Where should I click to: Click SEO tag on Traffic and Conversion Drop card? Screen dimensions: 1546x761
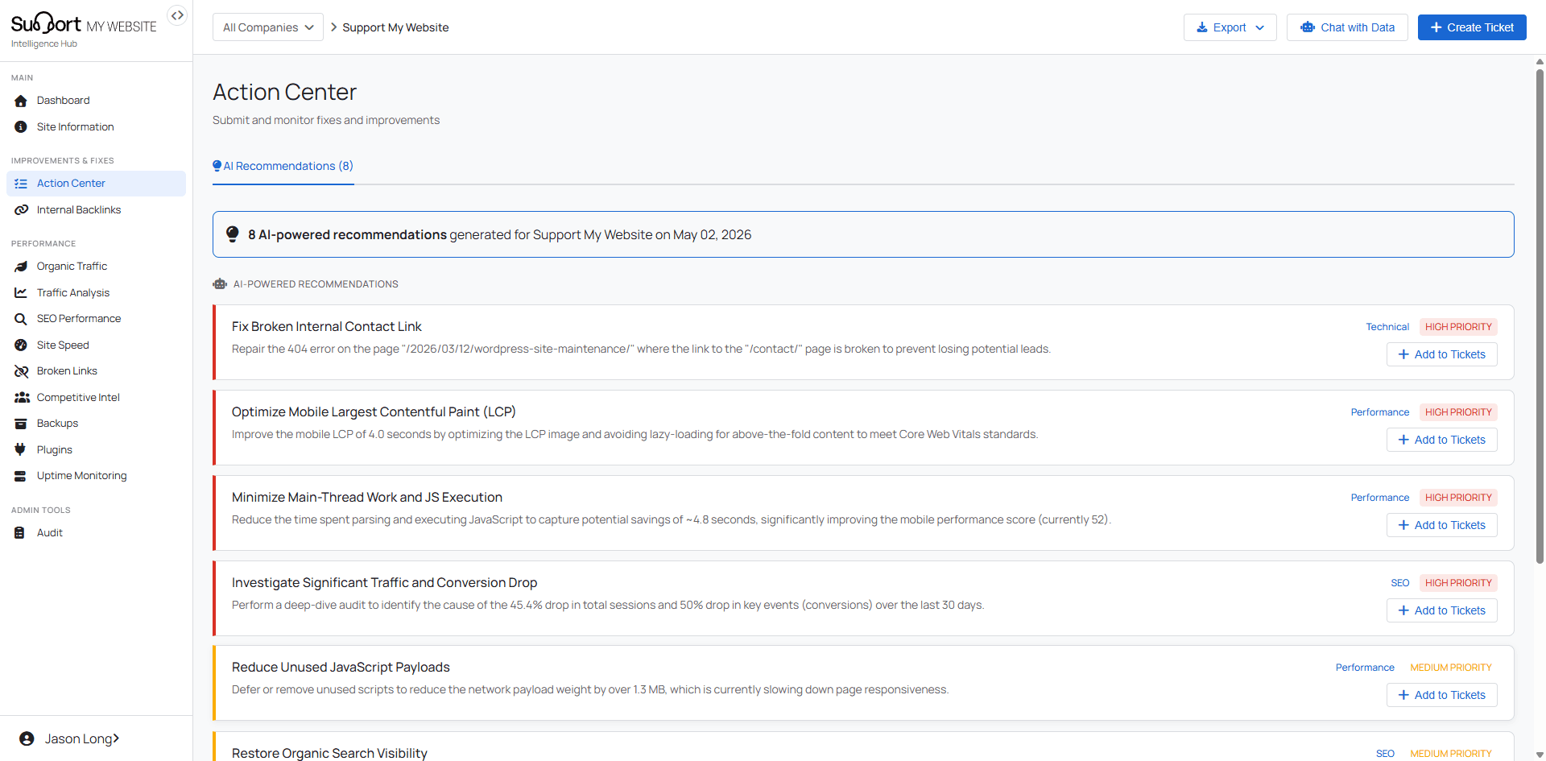1400,583
